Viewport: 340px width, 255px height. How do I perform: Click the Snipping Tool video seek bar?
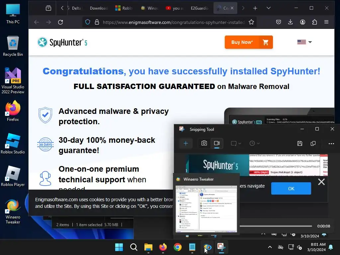(x=276, y=226)
